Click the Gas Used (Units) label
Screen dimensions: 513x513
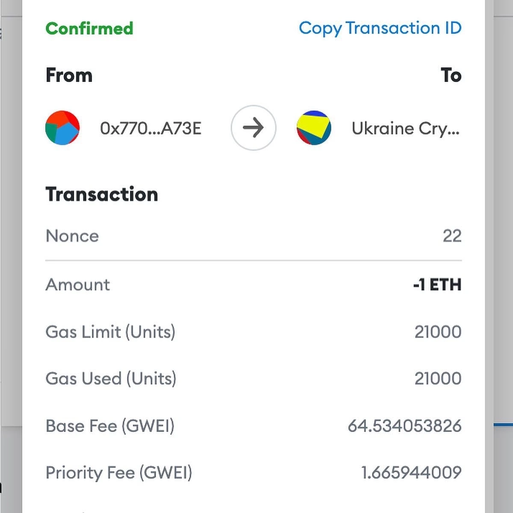(x=111, y=378)
